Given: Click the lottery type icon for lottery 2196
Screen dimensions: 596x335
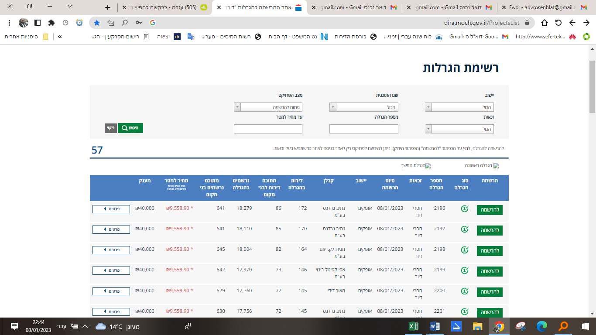Looking at the screenshot, I should pos(465,209).
